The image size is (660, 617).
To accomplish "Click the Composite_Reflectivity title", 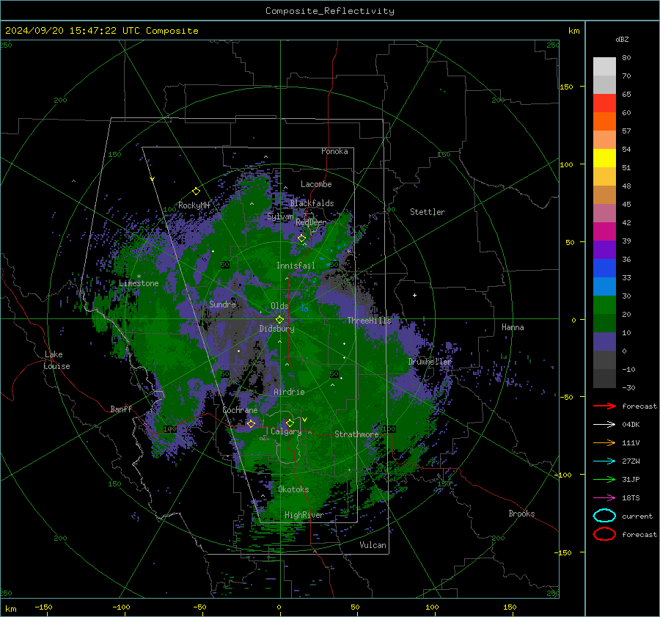I will point(329,11).
